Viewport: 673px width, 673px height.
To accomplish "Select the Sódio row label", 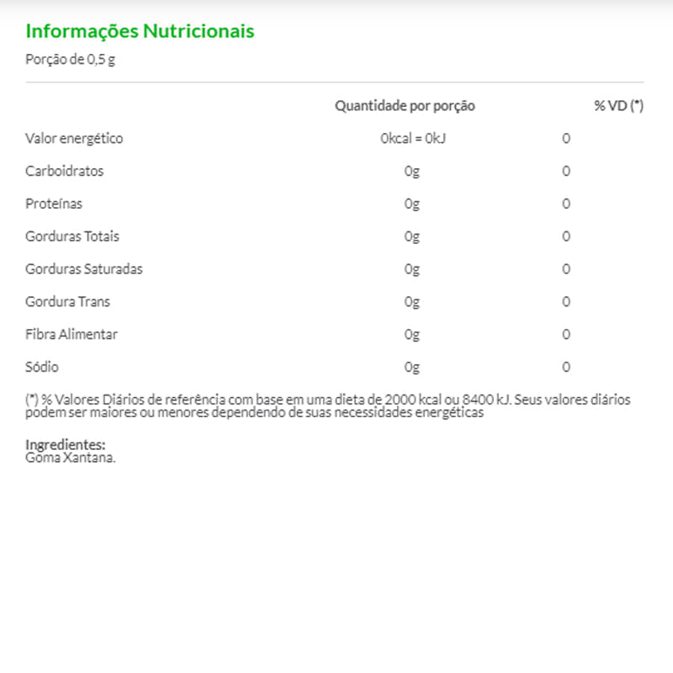I will point(42,367).
